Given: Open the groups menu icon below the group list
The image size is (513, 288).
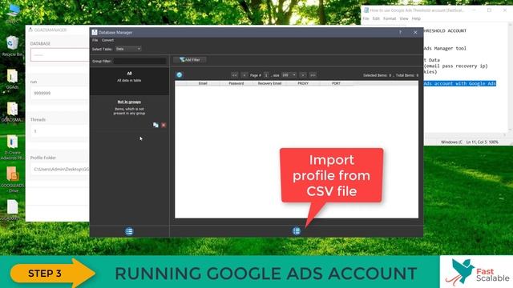Looking at the screenshot, I should (x=129, y=231).
